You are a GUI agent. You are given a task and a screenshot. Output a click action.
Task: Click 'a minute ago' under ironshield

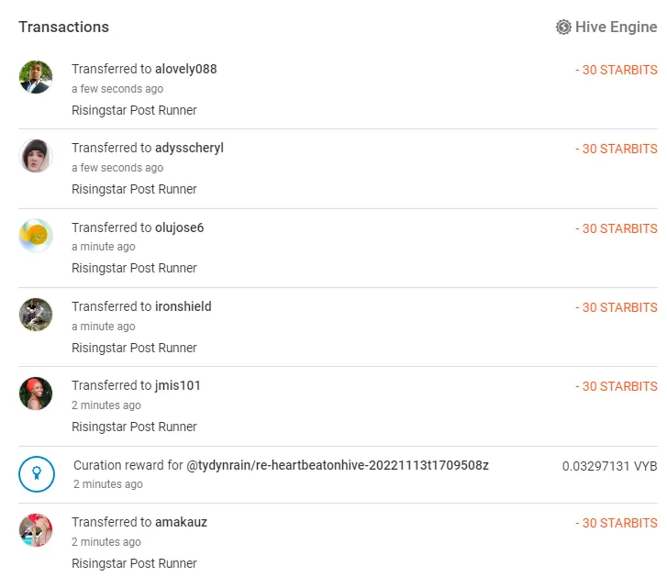point(104,327)
